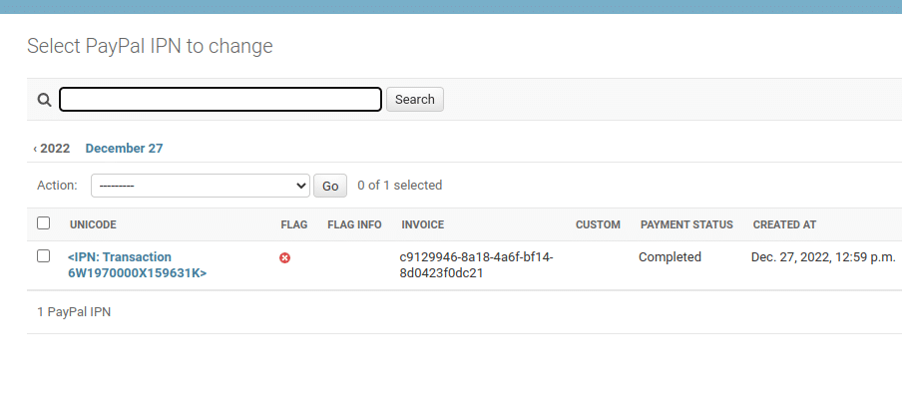This screenshot has height=413, width=902.
Task: Open the Action dropdown menu
Action: click(x=201, y=186)
